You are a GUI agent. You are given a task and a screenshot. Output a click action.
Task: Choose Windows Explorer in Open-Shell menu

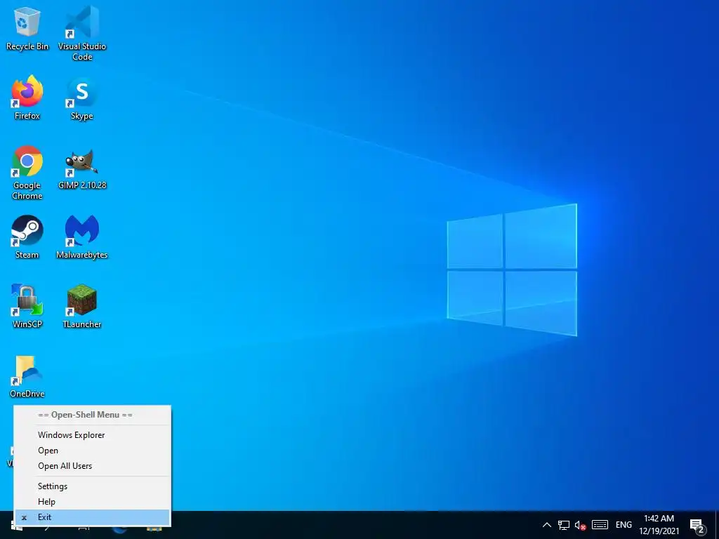click(92, 435)
